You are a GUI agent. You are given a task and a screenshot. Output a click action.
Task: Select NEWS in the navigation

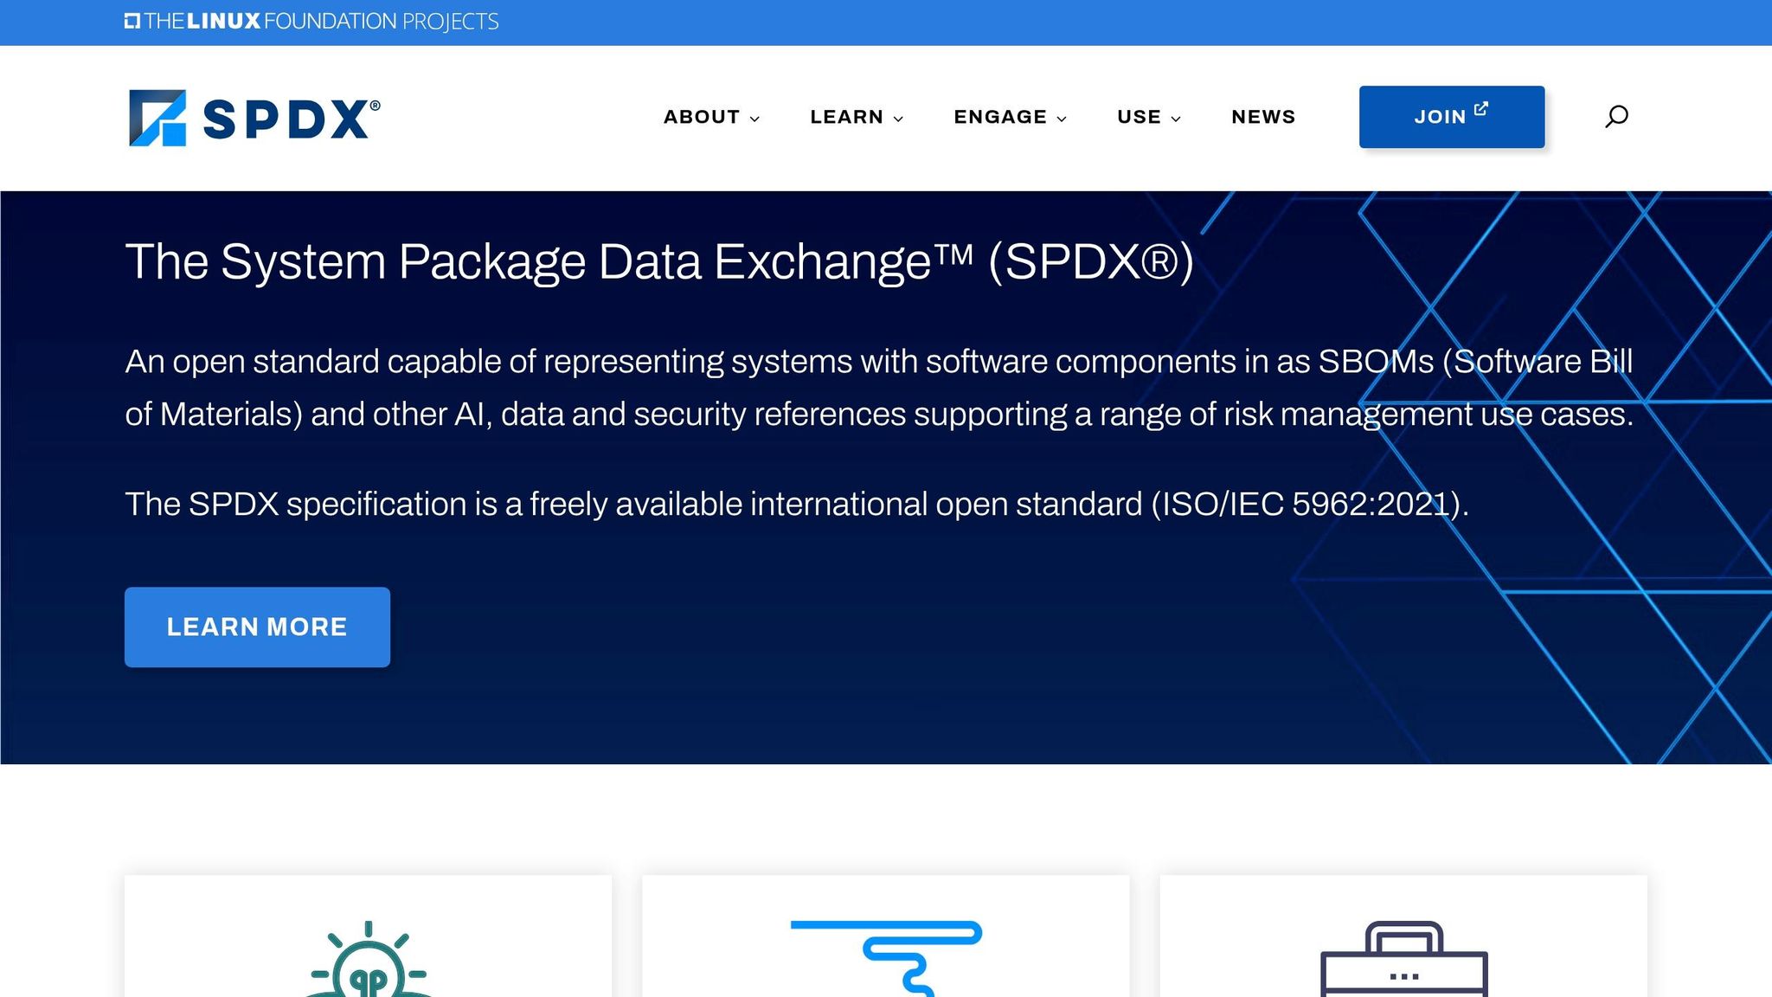pos(1263,117)
